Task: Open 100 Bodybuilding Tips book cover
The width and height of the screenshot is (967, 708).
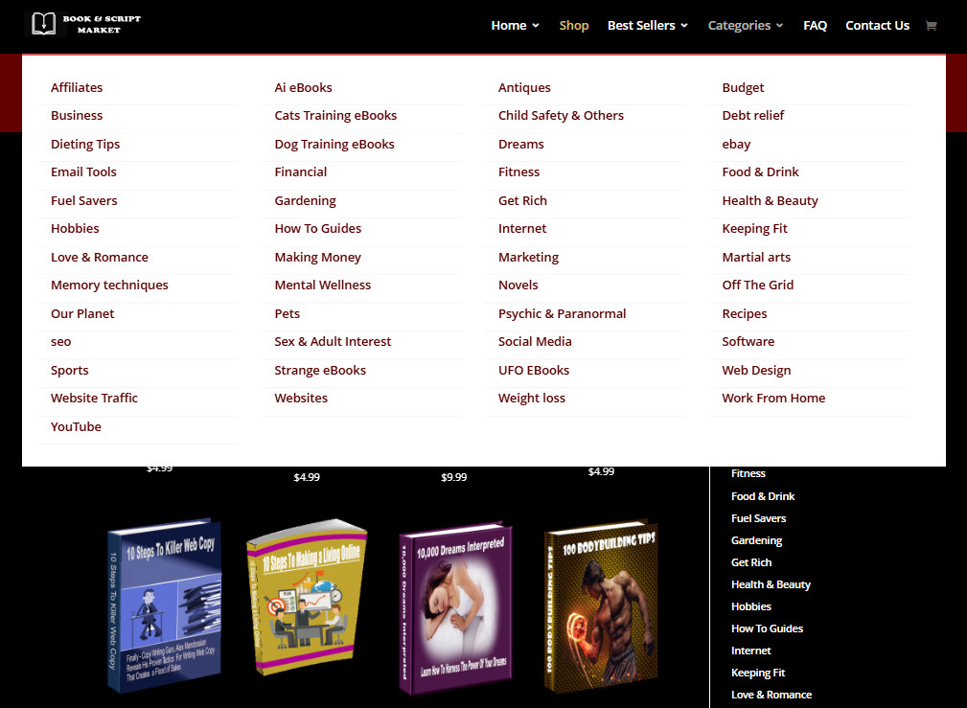Action: [601, 606]
